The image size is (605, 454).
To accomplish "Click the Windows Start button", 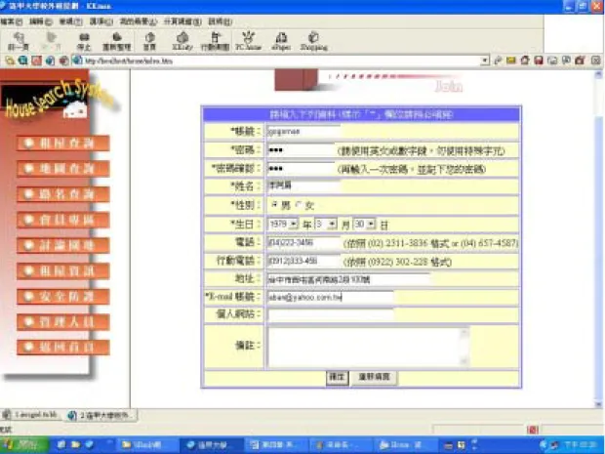I will click(x=23, y=445).
